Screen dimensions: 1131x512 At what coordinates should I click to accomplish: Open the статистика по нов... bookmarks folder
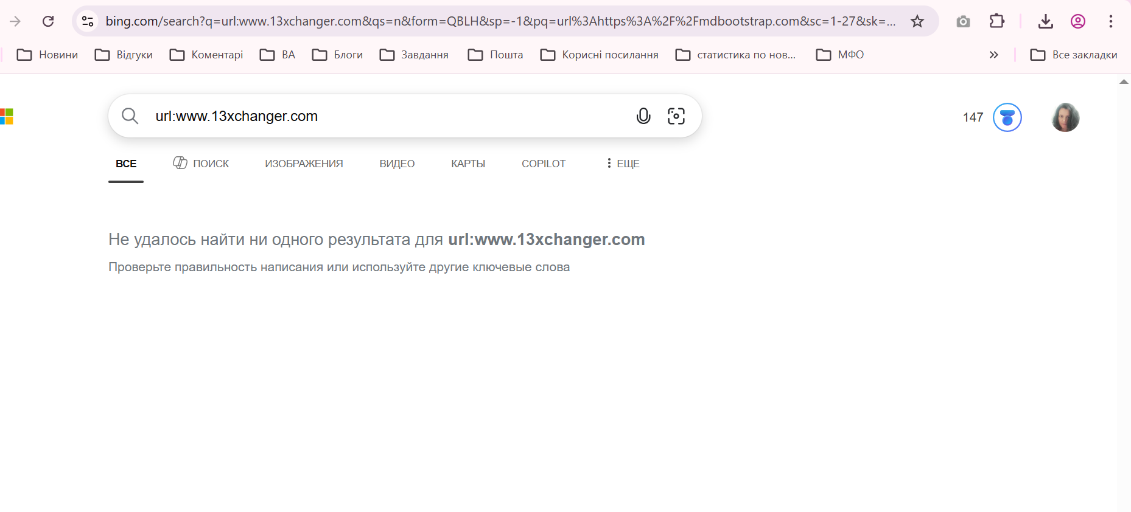735,55
